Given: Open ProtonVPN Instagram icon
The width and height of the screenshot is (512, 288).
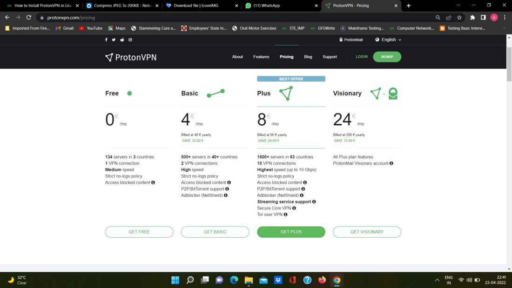Looking at the screenshot, I should coord(130,40).
